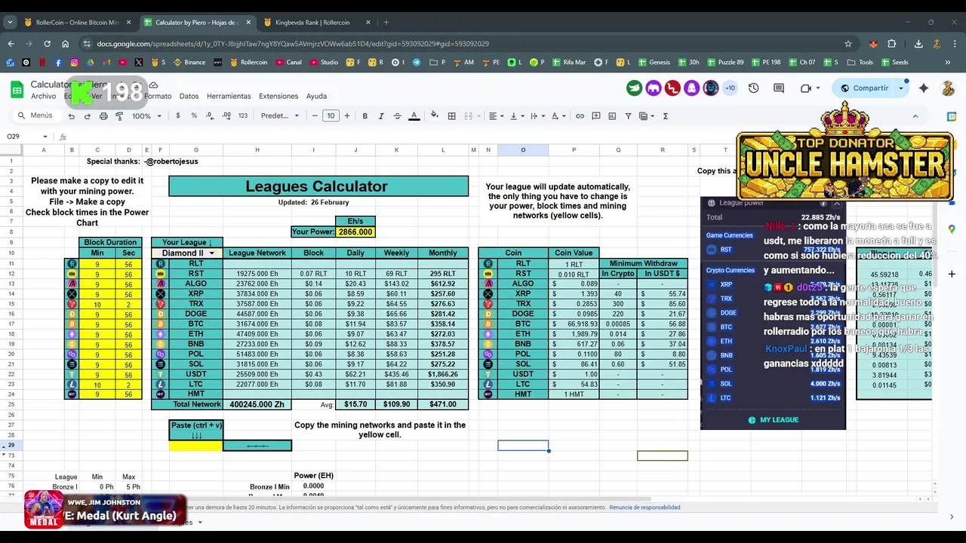Open the Herramientas menu

coord(229,97)
